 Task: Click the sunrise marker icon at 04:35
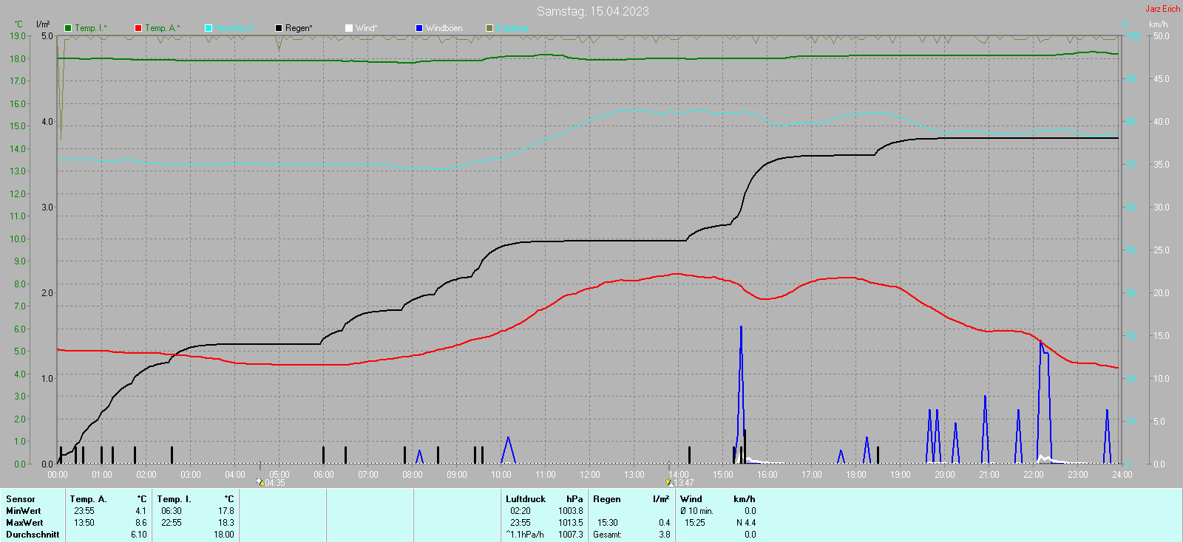pos(260,482)
